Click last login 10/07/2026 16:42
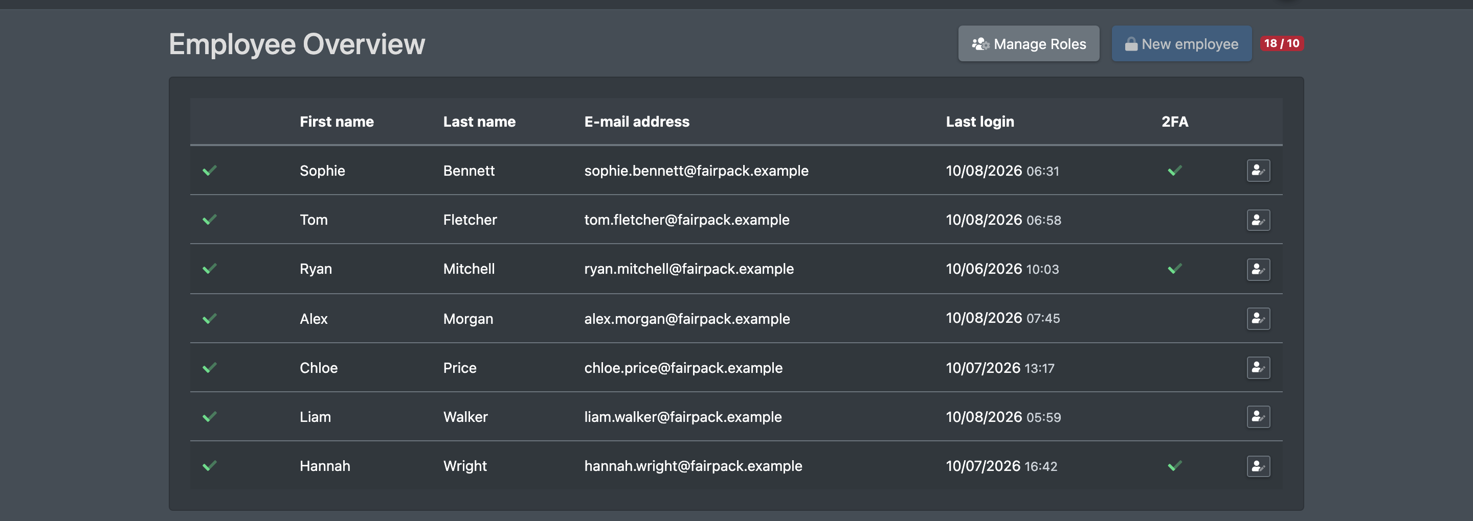 (x=1001, y=466)
